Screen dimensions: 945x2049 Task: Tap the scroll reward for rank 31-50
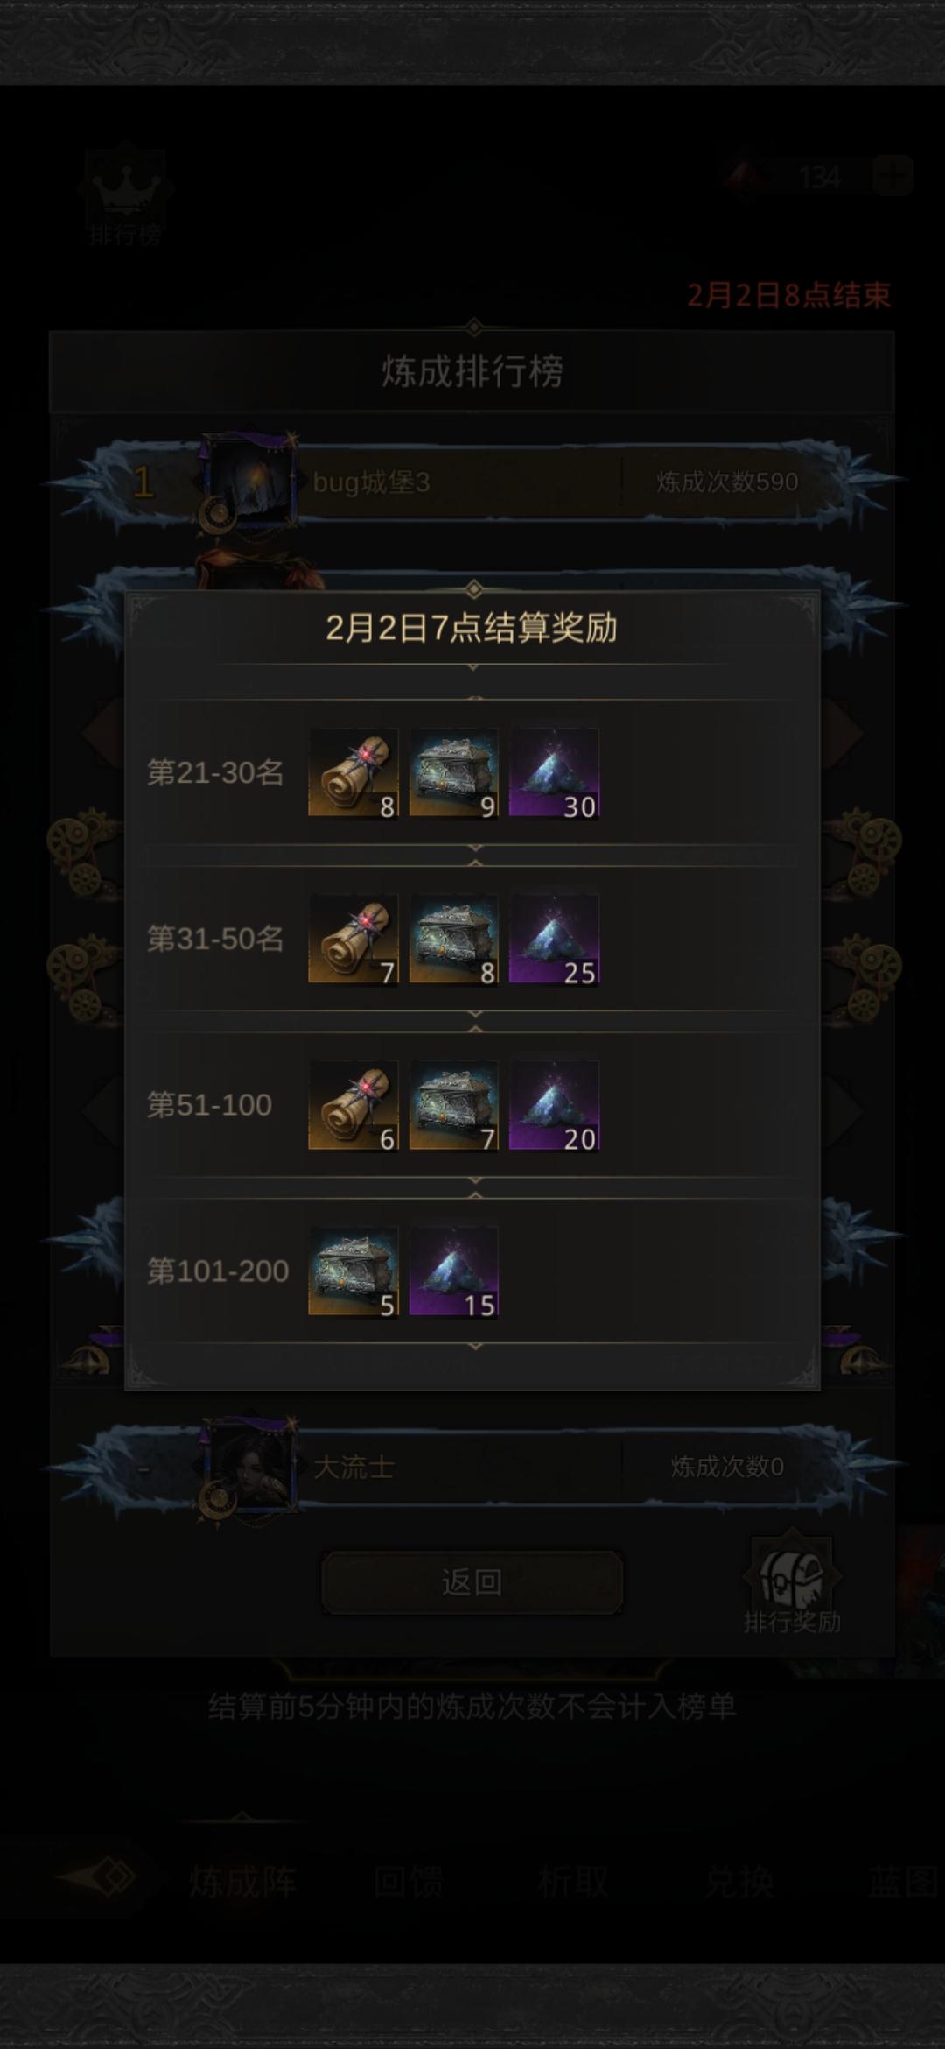pyautogui.click(x=353, y=940)
